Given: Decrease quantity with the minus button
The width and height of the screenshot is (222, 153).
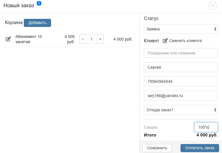Looking at the screenshot, I should click(83, 39).
